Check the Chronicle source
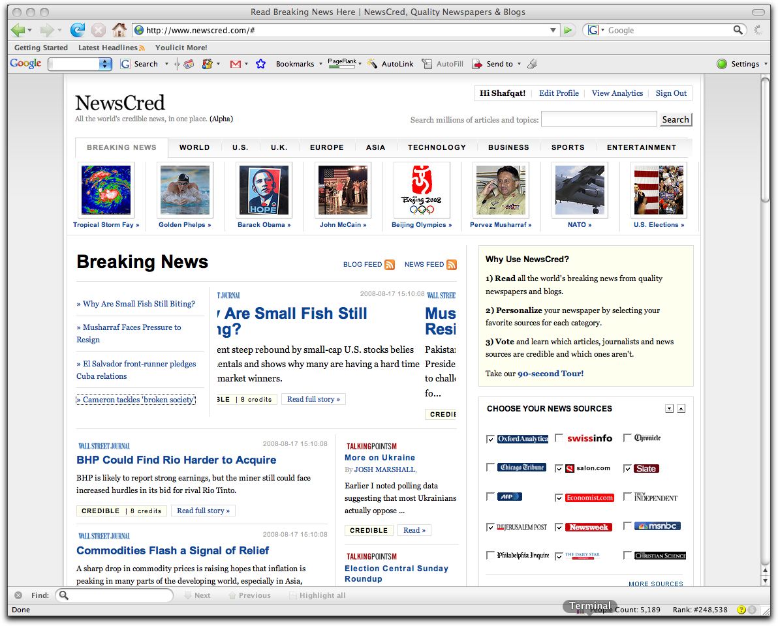The image size is (778, 626). pyautogui.click(x=627, y=438)
